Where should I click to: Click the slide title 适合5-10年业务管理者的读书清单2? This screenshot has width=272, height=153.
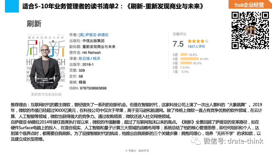pyautogui.click(x=70, y=6)
